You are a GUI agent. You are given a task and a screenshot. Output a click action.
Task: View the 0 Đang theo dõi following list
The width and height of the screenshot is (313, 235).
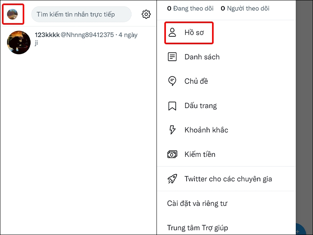pos(190,8)
